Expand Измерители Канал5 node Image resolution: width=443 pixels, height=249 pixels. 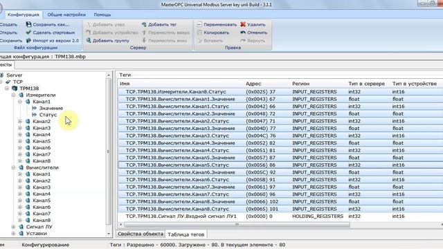coord(20,141)
